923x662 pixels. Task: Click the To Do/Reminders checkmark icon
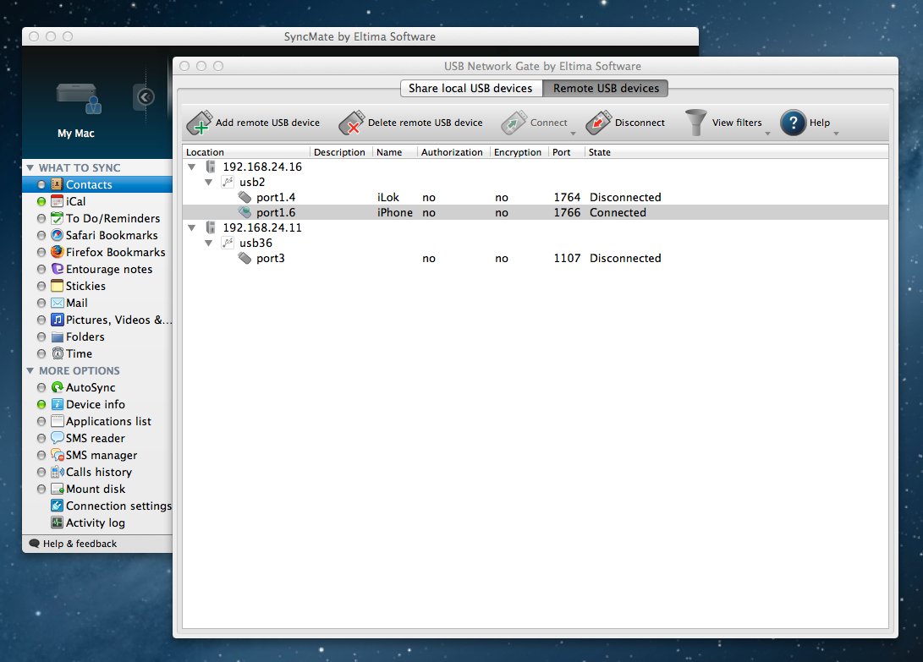coord(57,218)
